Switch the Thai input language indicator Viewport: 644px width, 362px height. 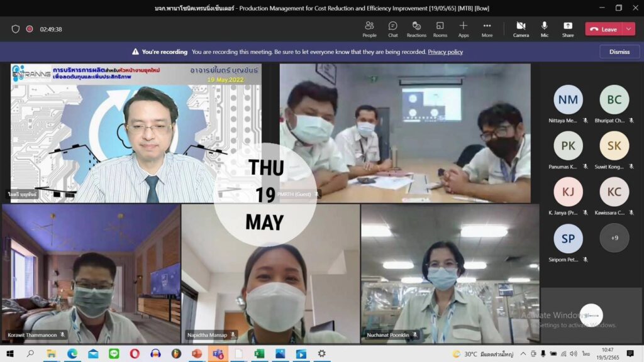(586, 354)
